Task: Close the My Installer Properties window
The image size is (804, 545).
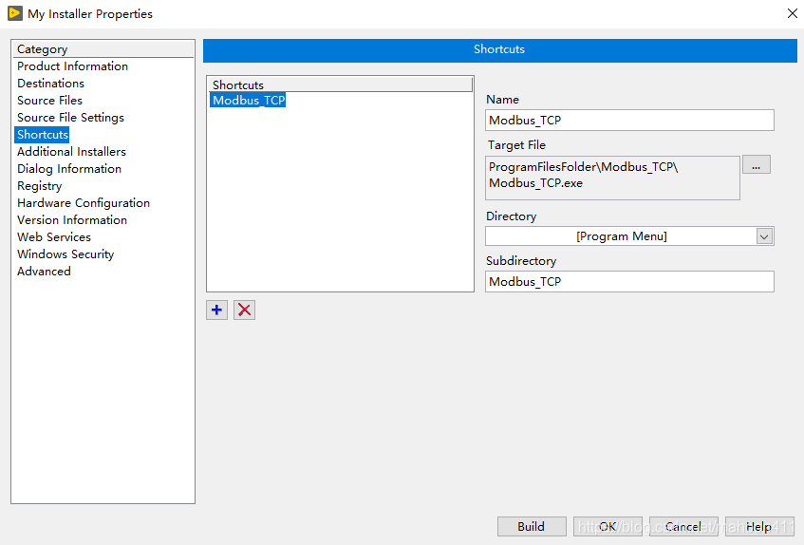Action: [x=793, y=13]
